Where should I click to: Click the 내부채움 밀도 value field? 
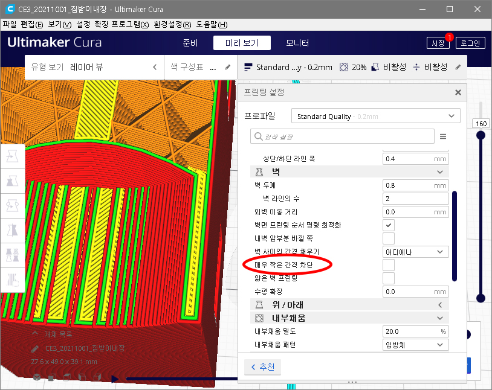415,331
